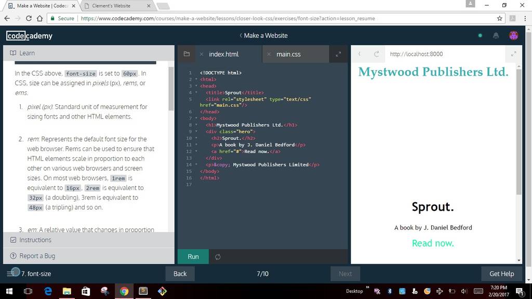Reload the page in Chrome
The height and width of the screenshot is (299, 532).
pos(29,18)
